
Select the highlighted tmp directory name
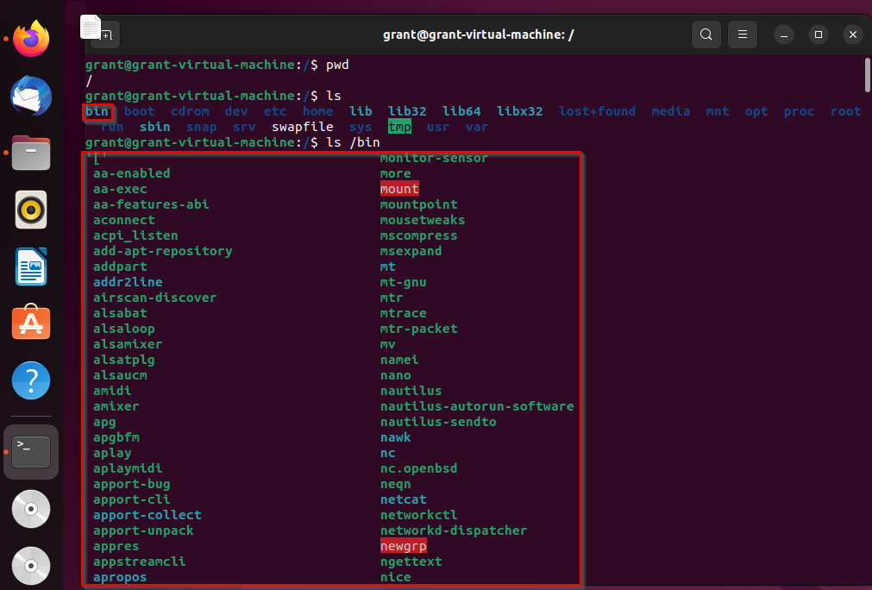click(x=399, y=127)
